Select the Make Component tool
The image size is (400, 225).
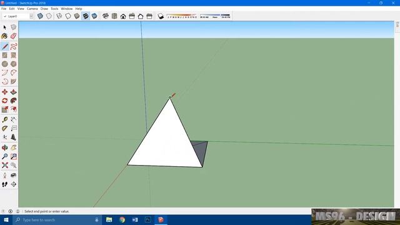(x=14, y=27)
